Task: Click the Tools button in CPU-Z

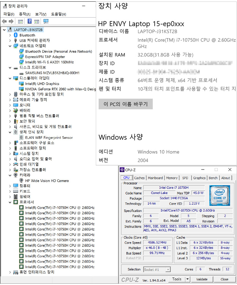Action: [177, 279]
